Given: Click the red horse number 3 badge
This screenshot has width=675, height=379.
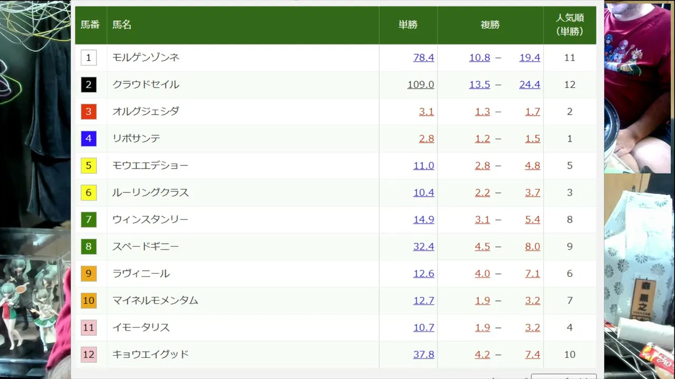Looking at the screenshot, I should (x=89, y=112).
